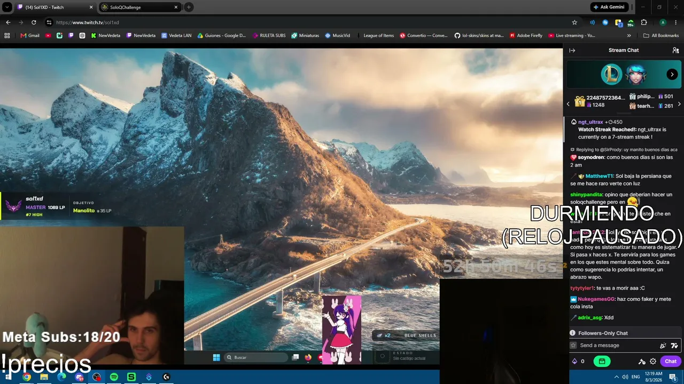The height and width of the screenshot is (384, 684).
Task: Open the celebration effects icon in chat
Action: coord(663,345)
